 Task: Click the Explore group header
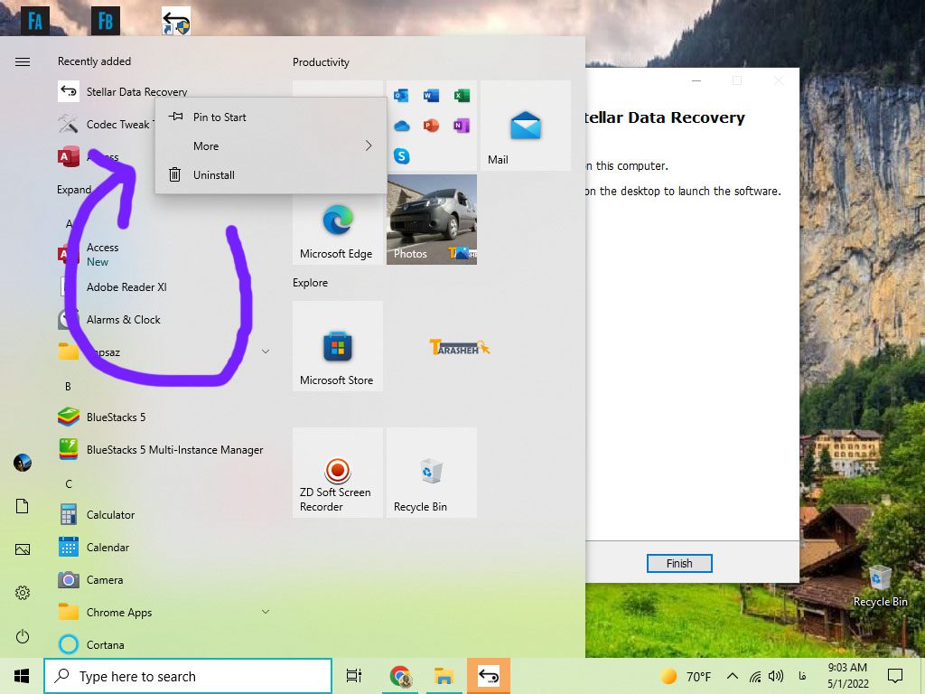[x=311, y=283]
